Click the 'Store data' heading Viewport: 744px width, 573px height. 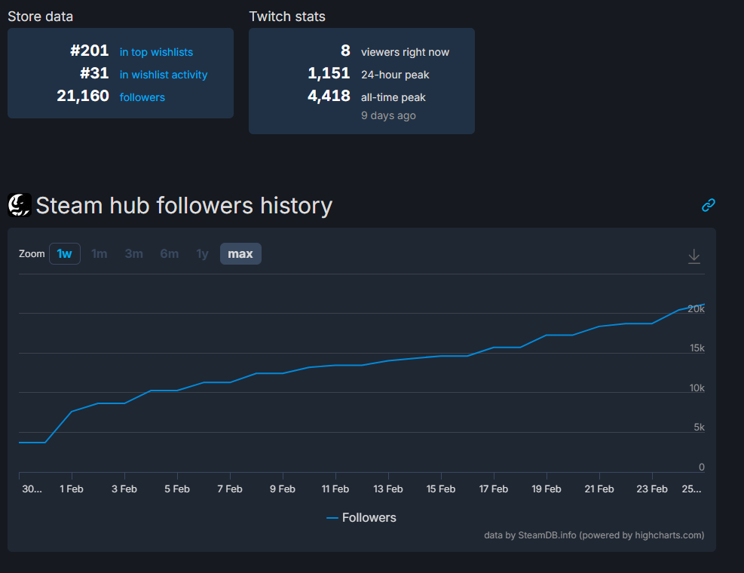pos(41,17)
